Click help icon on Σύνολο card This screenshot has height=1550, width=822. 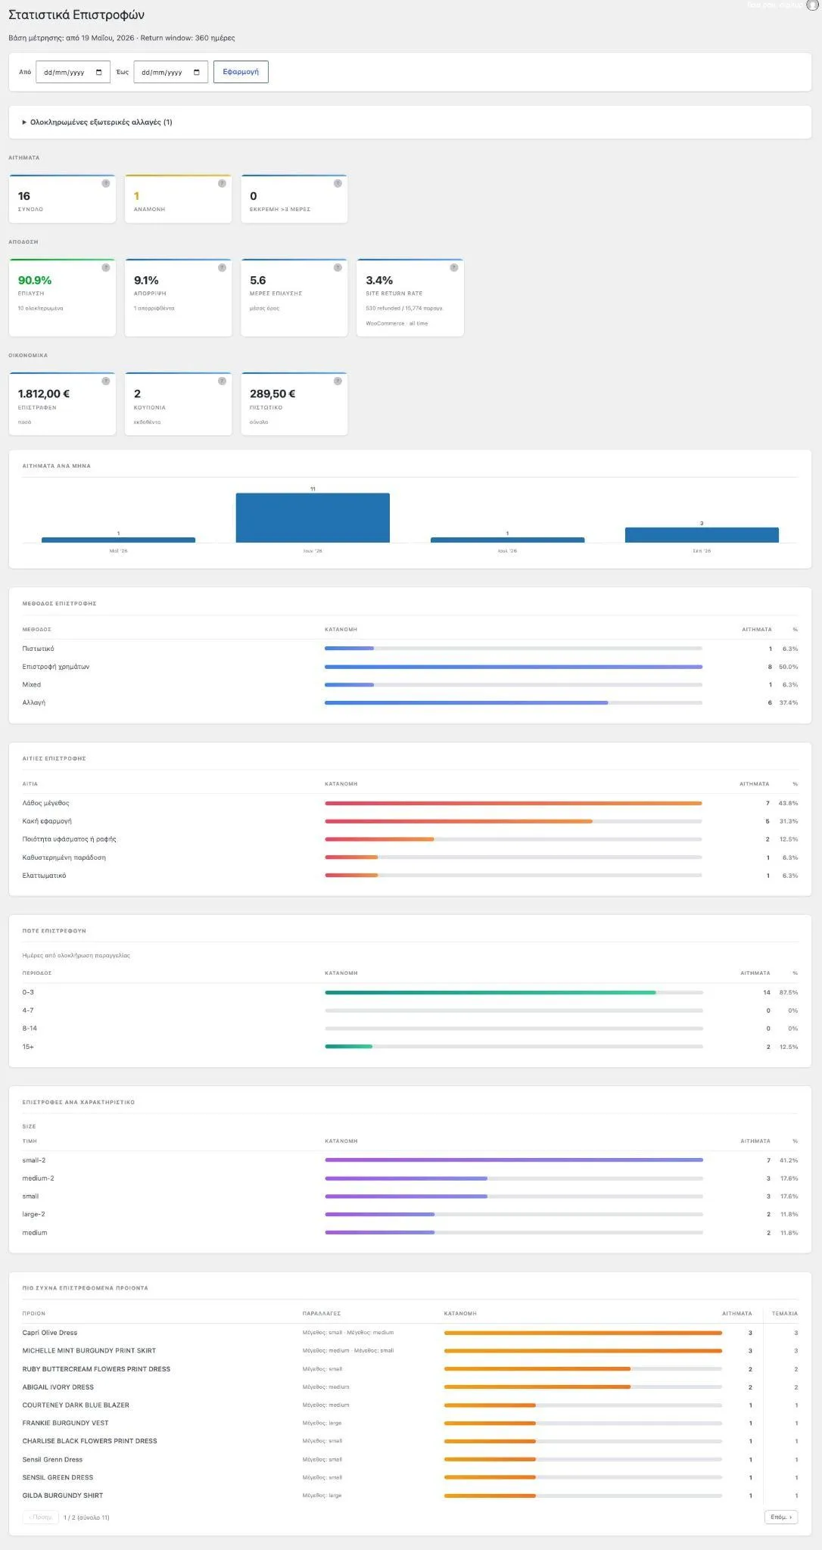click(x=105, y=183)
